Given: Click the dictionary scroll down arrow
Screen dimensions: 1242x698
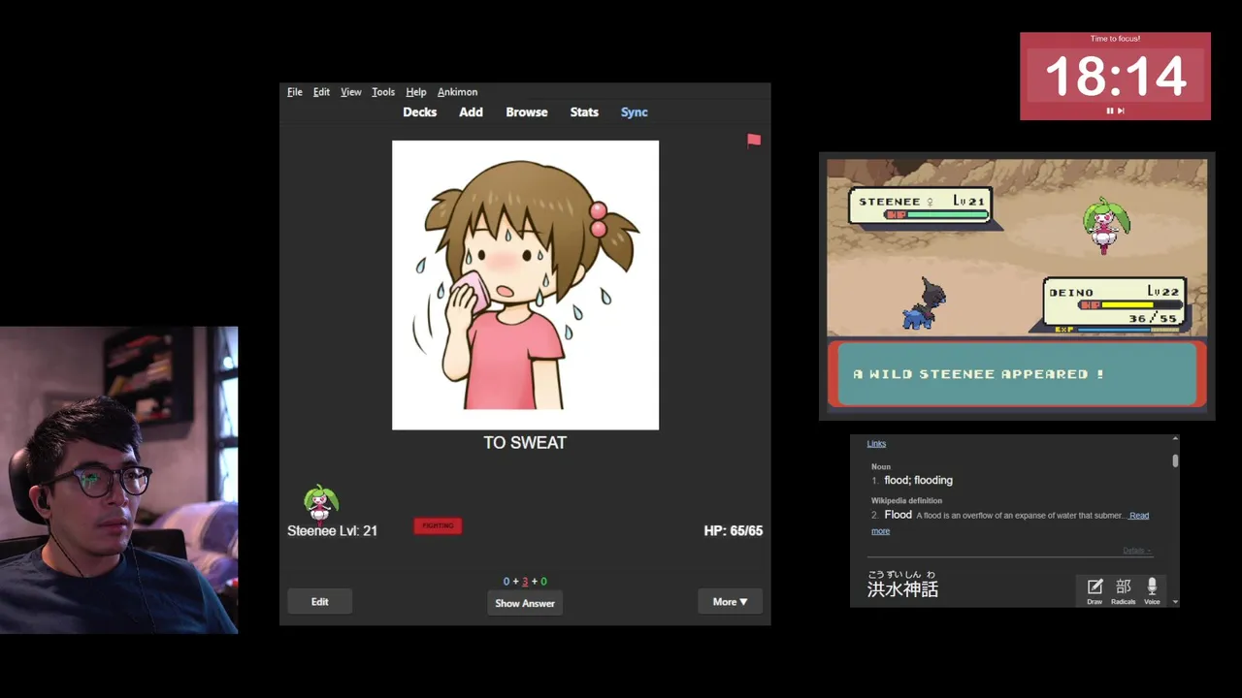Looking at the screenshot, I should pos(1175,602).
